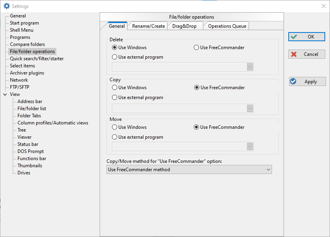Select Use external program for Move

click(138, 137)
